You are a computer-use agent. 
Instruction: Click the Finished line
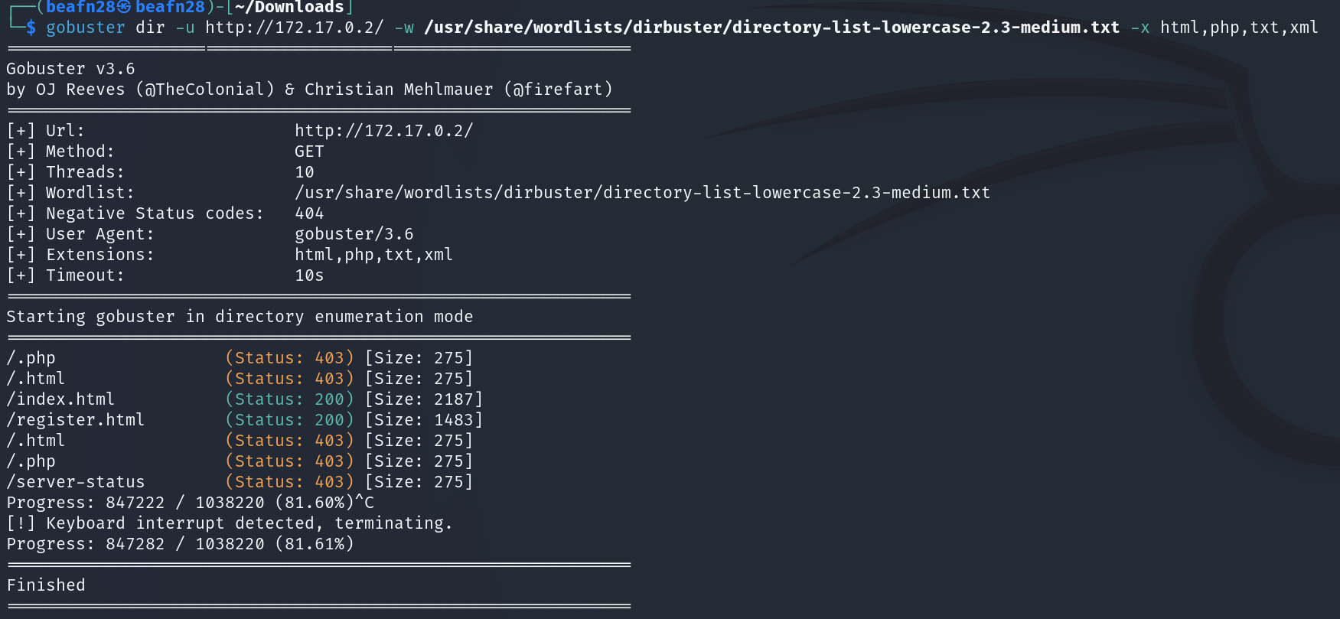point(46,585)
